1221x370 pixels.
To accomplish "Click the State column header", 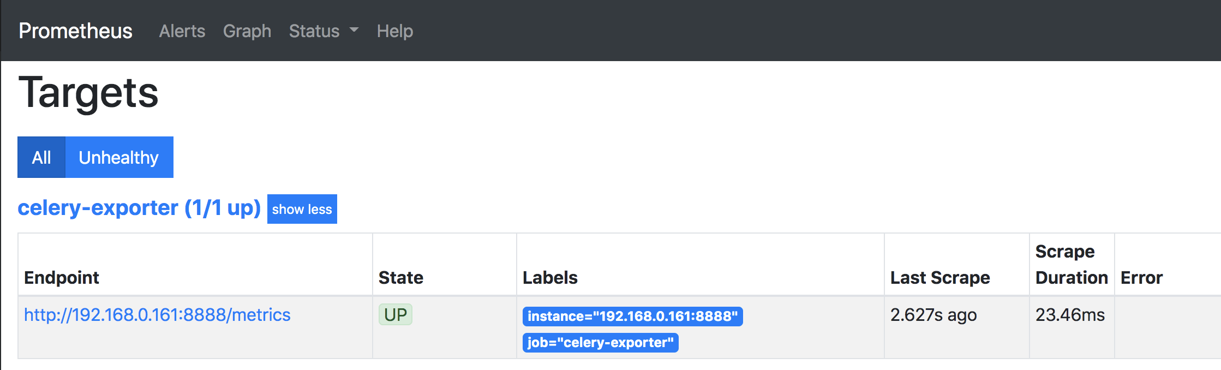I will click(400, 278).
